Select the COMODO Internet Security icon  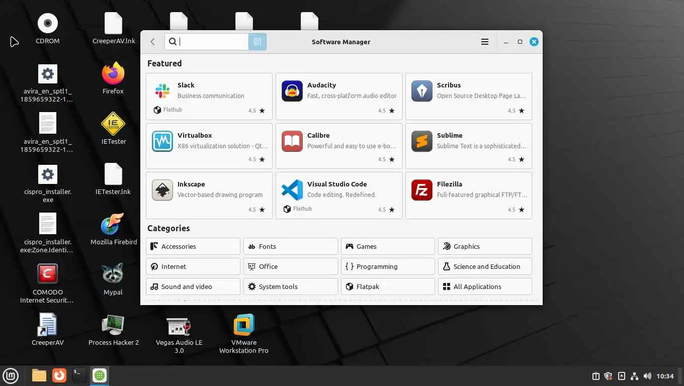click(47, 274)
